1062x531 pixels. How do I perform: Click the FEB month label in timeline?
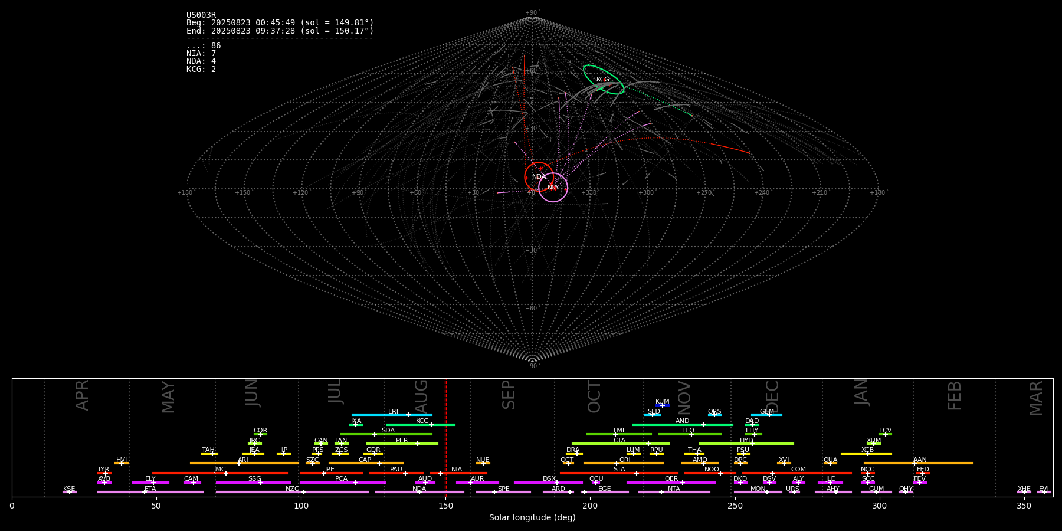(955, 396)
